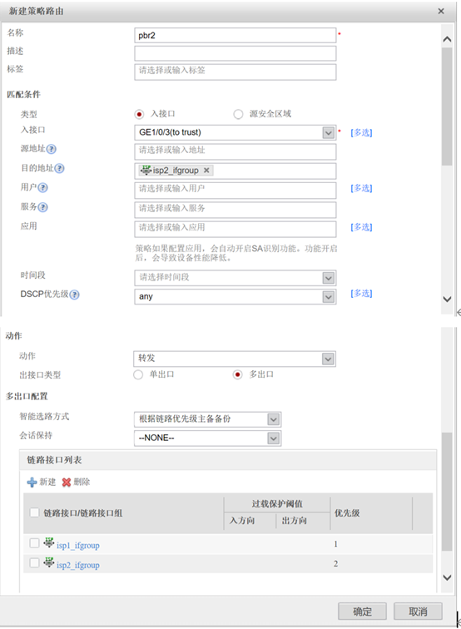
Task: Close the 新建策略路由 dialog
Action: (441, 12)
